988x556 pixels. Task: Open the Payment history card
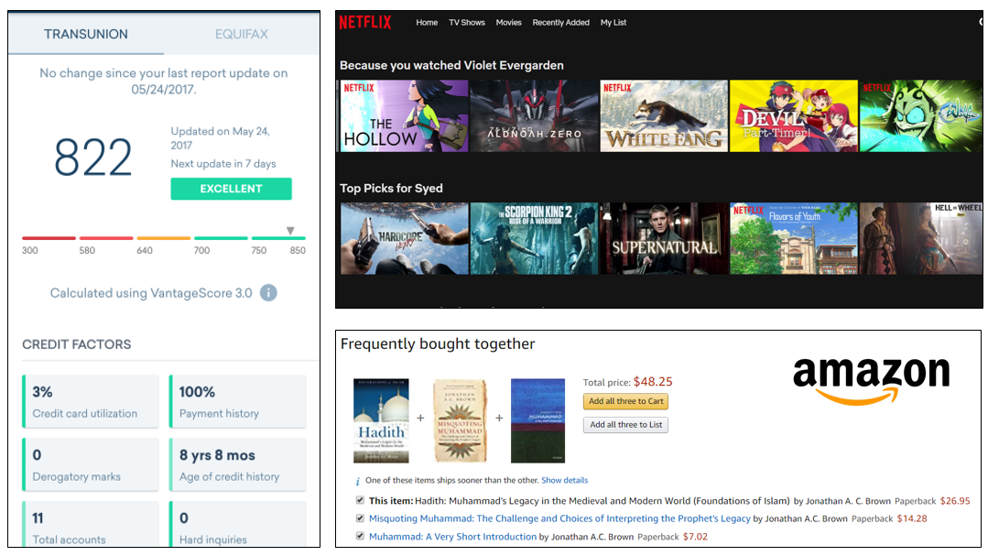237,401
